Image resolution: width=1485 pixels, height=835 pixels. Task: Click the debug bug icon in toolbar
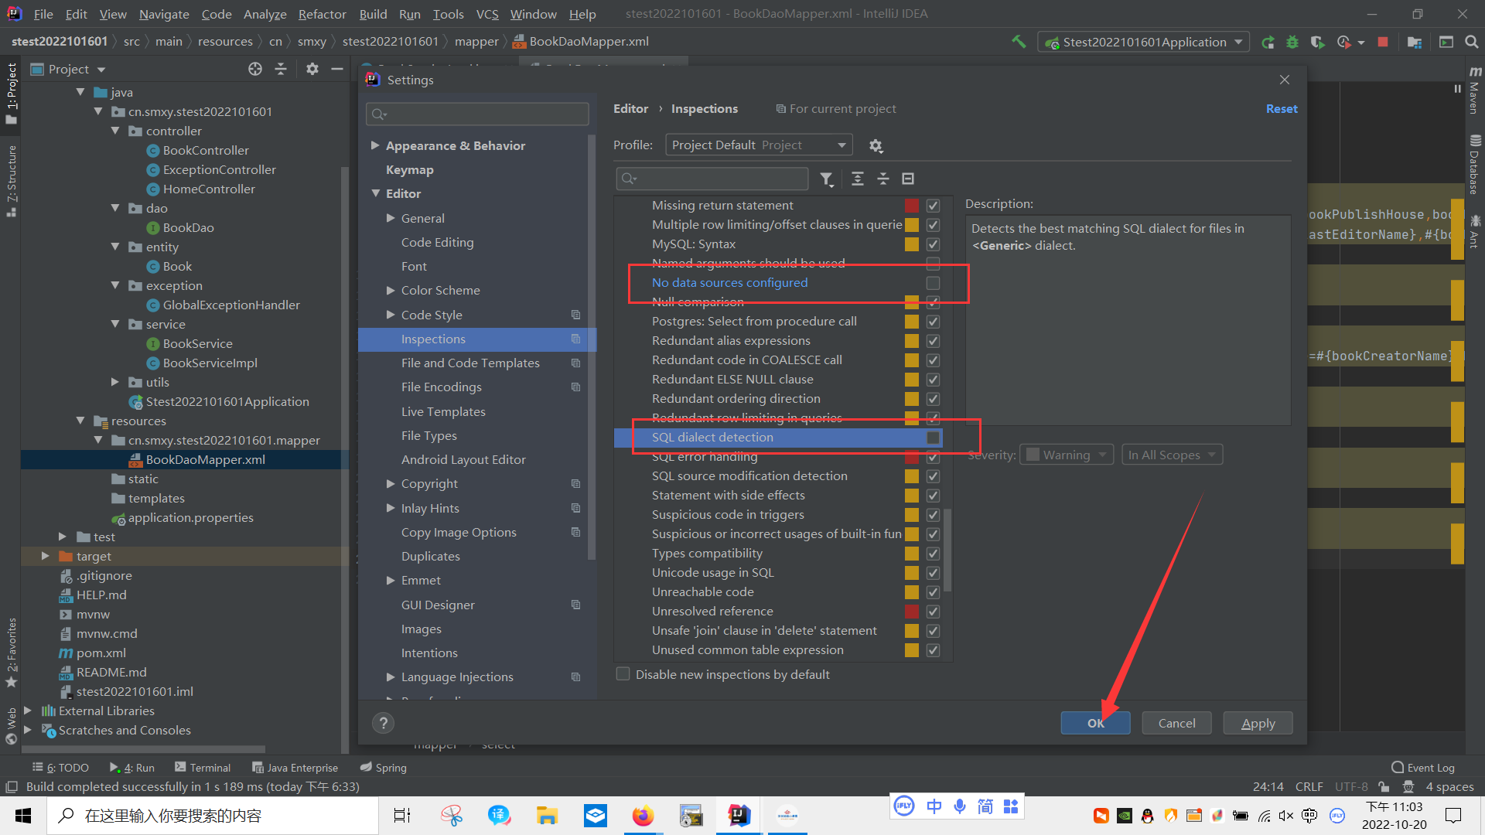tap(1292, 42)
